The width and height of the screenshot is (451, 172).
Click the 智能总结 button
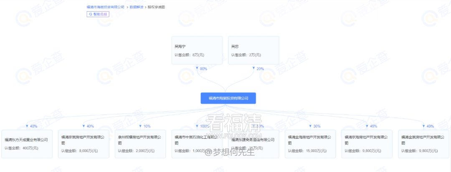[98, 14]
